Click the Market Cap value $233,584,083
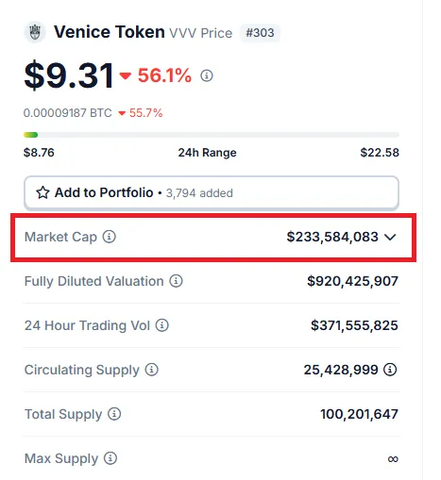 332,237
